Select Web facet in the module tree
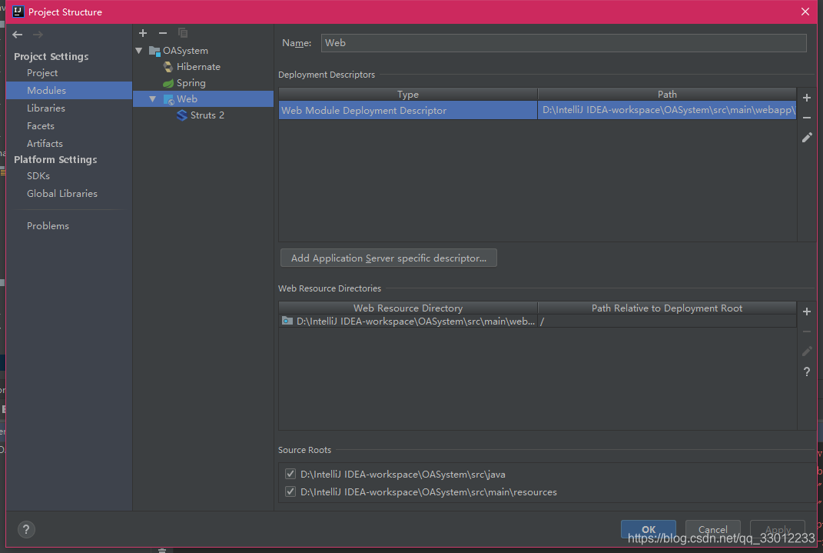Screen dimensions: 823x553 point(203,98)
